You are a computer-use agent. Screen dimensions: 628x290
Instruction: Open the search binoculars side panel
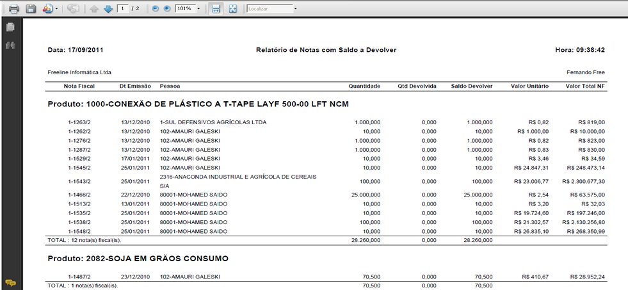[10, 45]
